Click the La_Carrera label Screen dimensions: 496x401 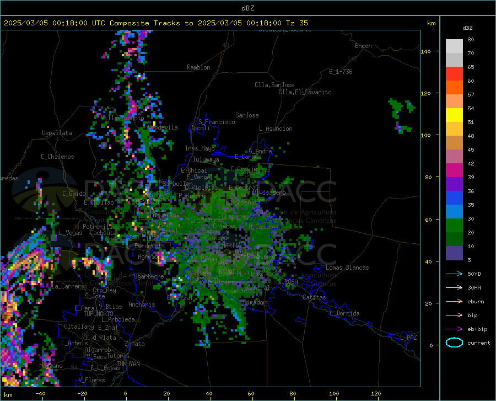point(68,286)
